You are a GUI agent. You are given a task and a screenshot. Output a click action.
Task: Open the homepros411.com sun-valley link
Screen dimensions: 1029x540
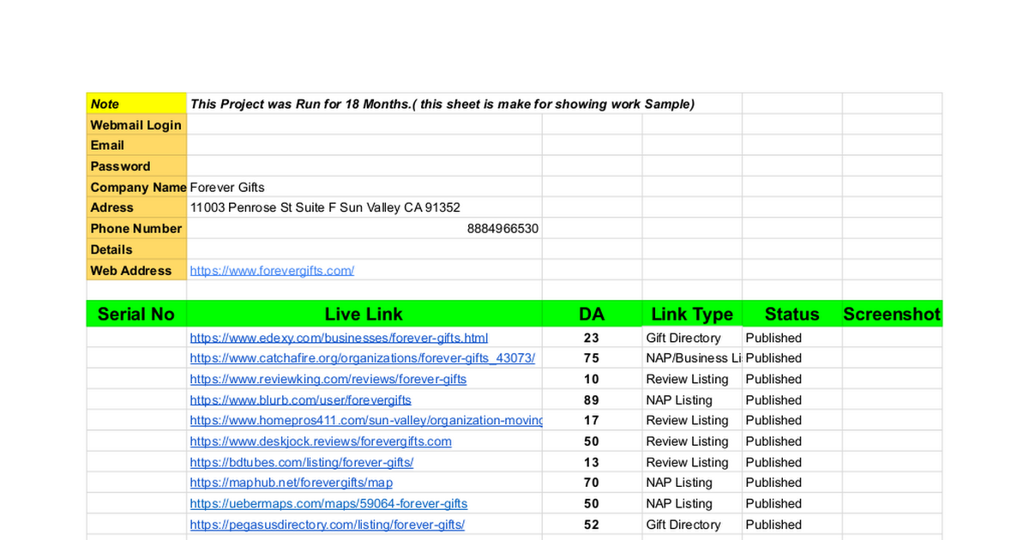click(366, 420)
